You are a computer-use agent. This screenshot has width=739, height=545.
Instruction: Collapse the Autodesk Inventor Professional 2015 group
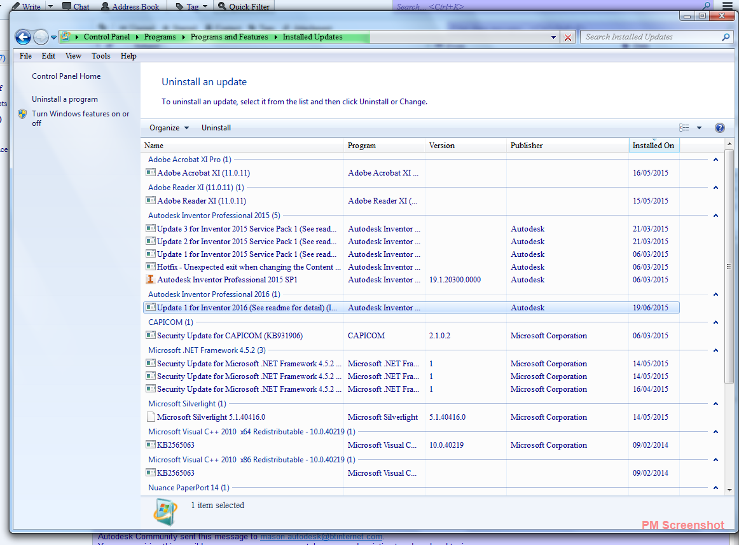715,216
